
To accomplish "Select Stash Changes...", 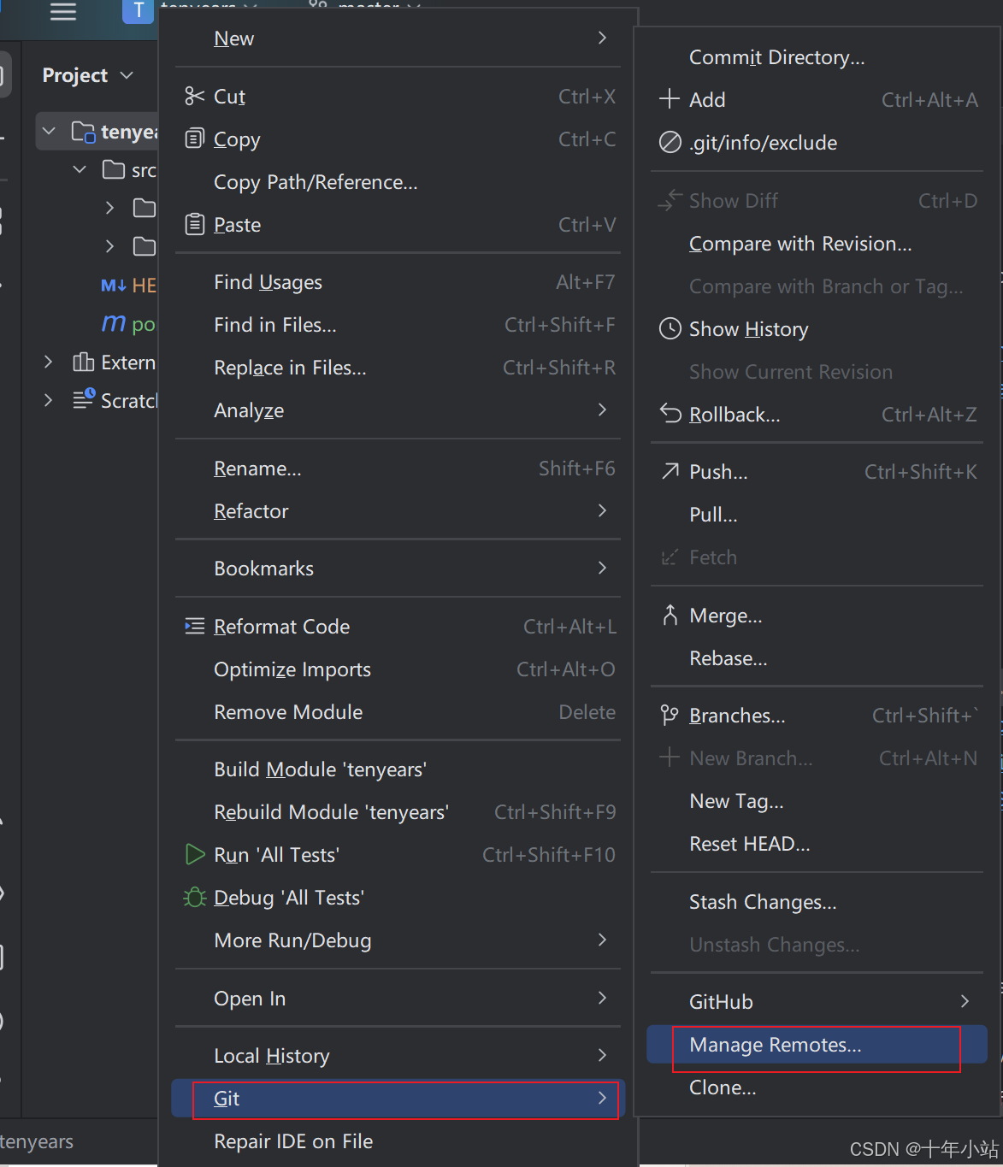I will (x=817, y=902).
